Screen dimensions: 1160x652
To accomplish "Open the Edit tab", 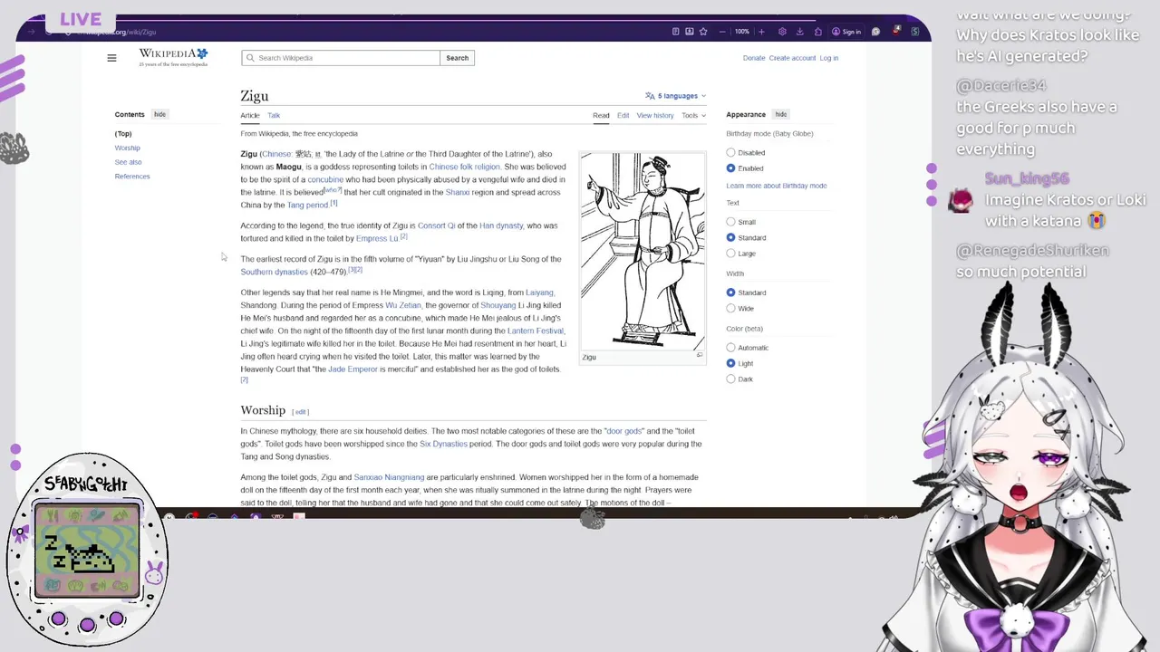I will pyautogui.click(x=623, y=115).
